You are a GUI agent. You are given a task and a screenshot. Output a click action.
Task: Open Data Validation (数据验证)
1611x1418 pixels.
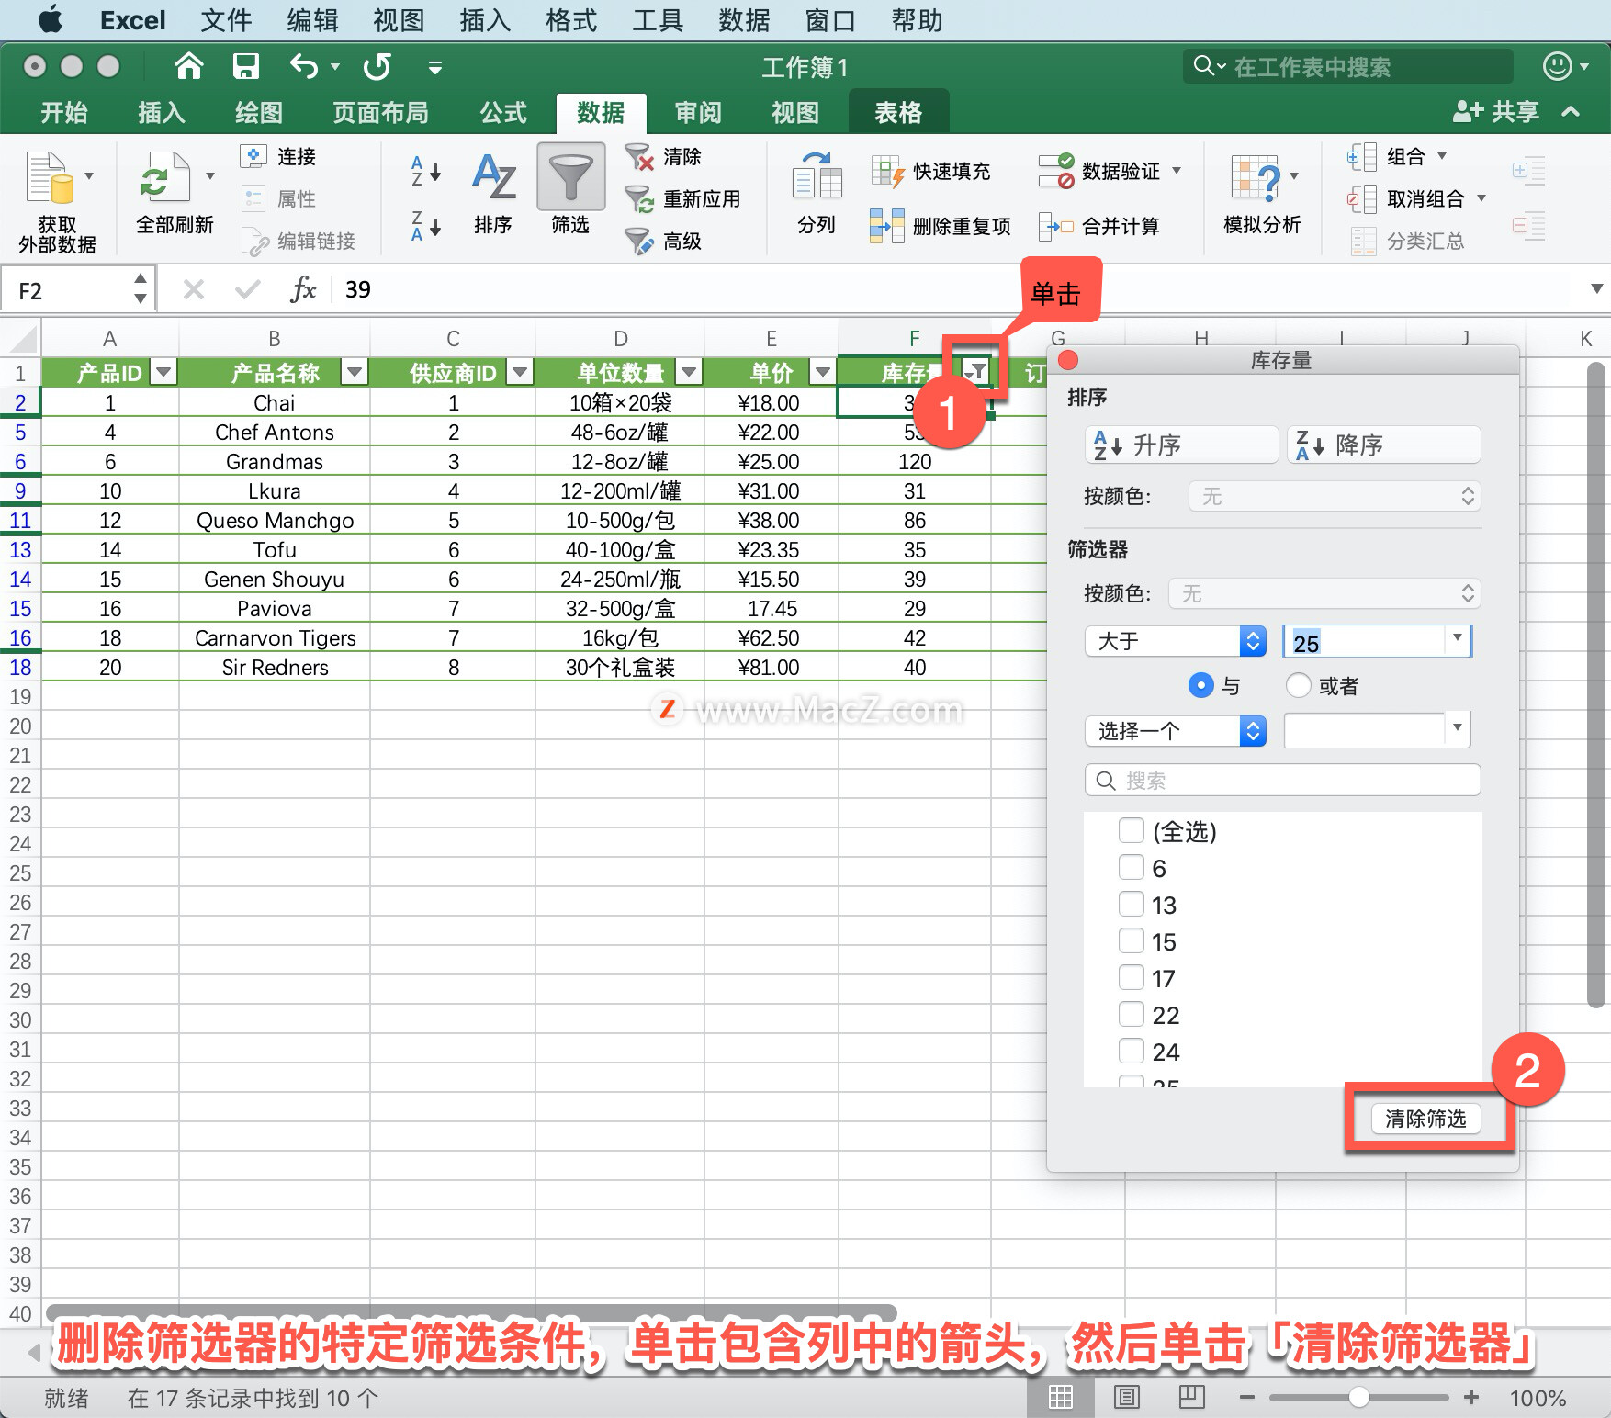(1099, 171)
